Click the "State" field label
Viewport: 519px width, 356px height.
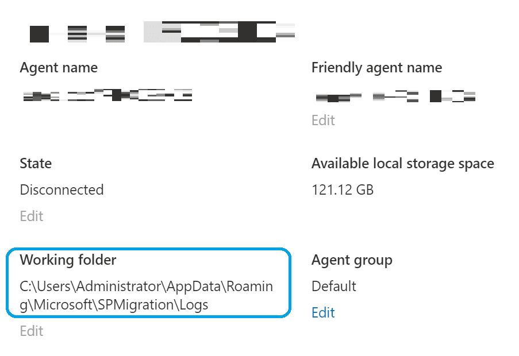point(36,164)
